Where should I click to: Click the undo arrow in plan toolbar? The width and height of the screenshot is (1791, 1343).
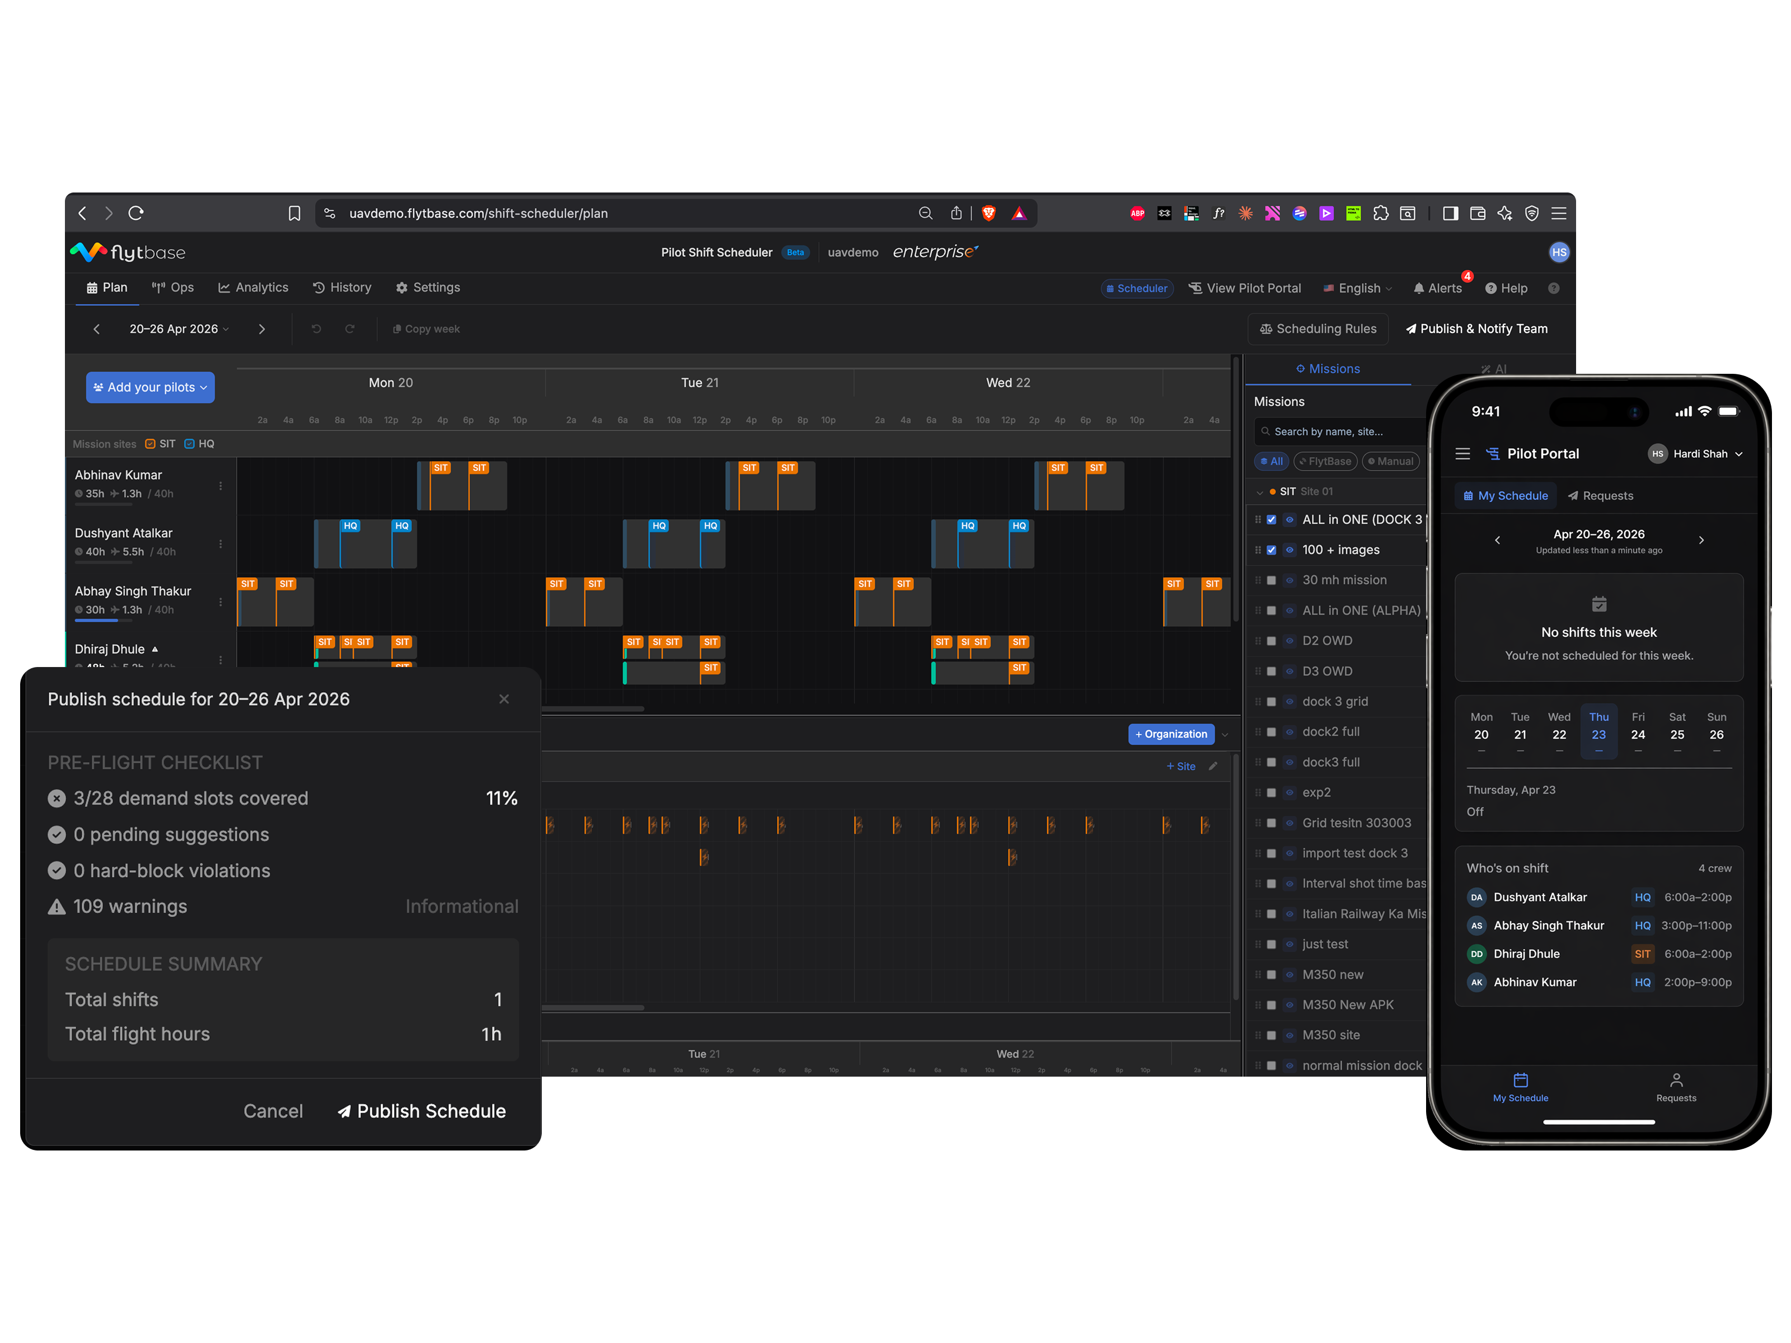[x=317, y=328]
